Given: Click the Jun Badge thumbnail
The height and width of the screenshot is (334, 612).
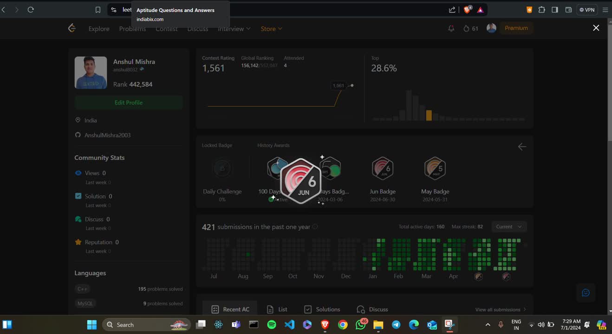Looking at the screenshot, I should (x=382, y=168).
